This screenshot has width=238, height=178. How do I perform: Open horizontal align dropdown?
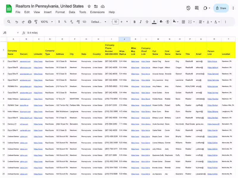pos(201,22)
